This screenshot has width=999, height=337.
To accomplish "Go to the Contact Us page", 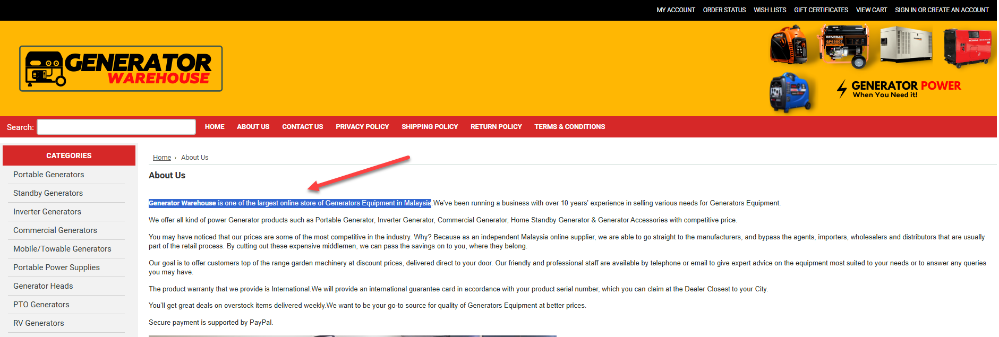I will tap(302, 127).
